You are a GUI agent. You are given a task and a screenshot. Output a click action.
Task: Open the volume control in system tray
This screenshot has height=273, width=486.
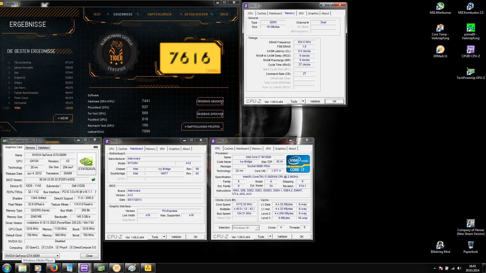459,268
